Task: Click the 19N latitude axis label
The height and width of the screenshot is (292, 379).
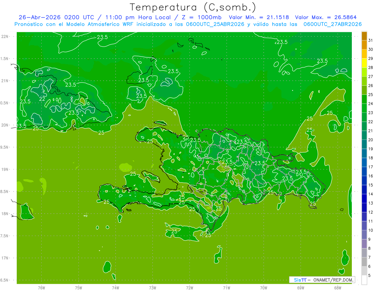Action: click(x=5, y=169)
